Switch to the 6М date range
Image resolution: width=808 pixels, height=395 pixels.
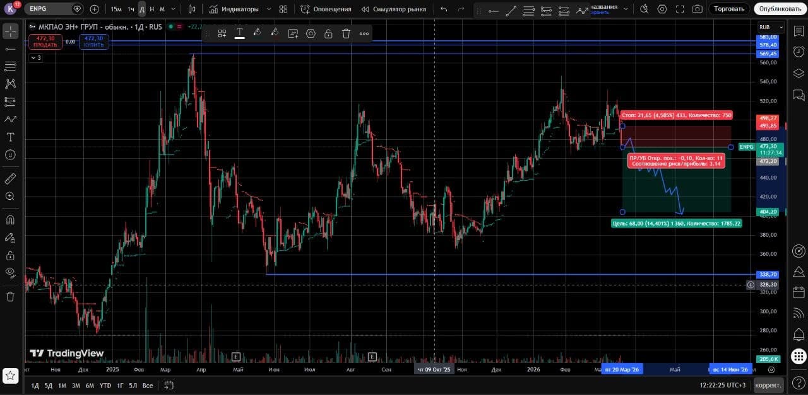pos(90,386)
